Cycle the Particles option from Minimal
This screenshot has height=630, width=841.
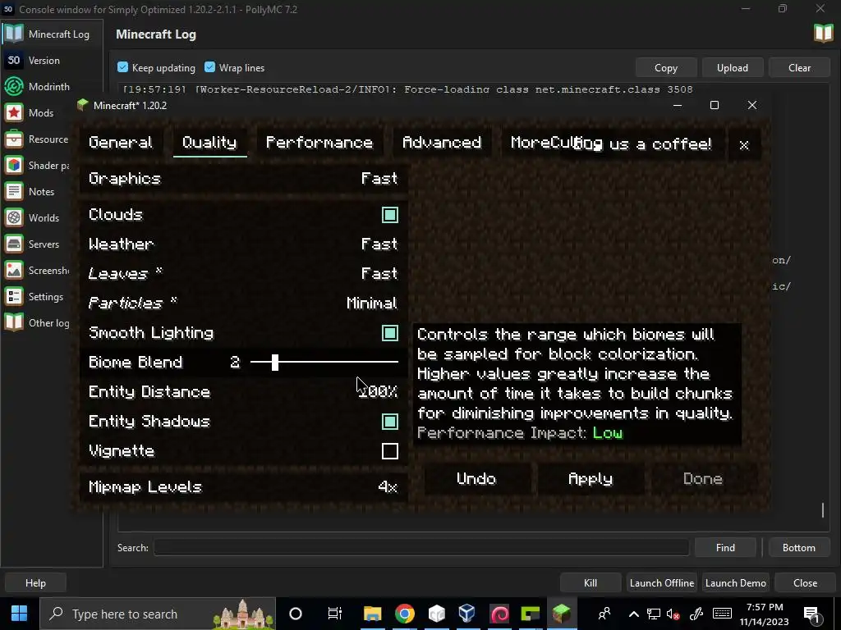click(x=244, y=304)
